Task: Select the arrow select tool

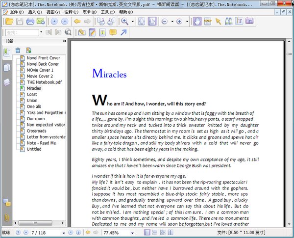Action: [x=218, y=21]
